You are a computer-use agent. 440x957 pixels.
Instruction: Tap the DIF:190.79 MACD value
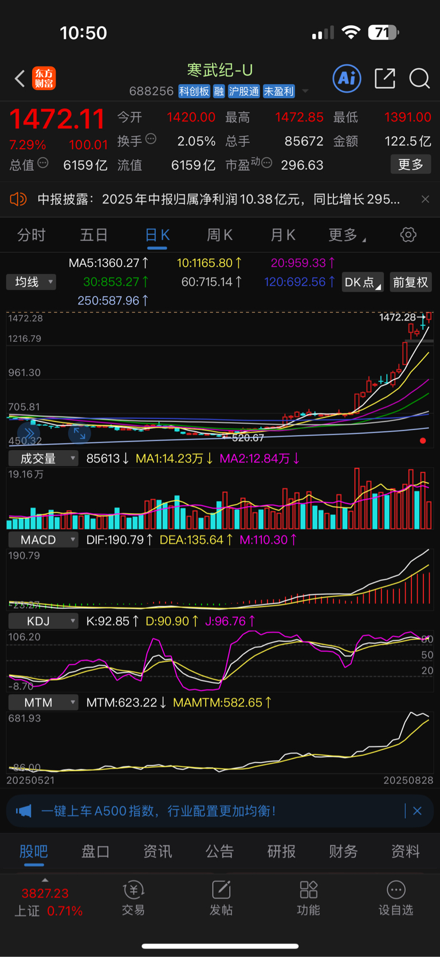coord(119,540)
